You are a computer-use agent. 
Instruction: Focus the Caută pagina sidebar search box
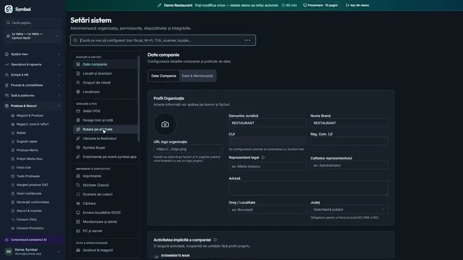[x=33, y=23]
